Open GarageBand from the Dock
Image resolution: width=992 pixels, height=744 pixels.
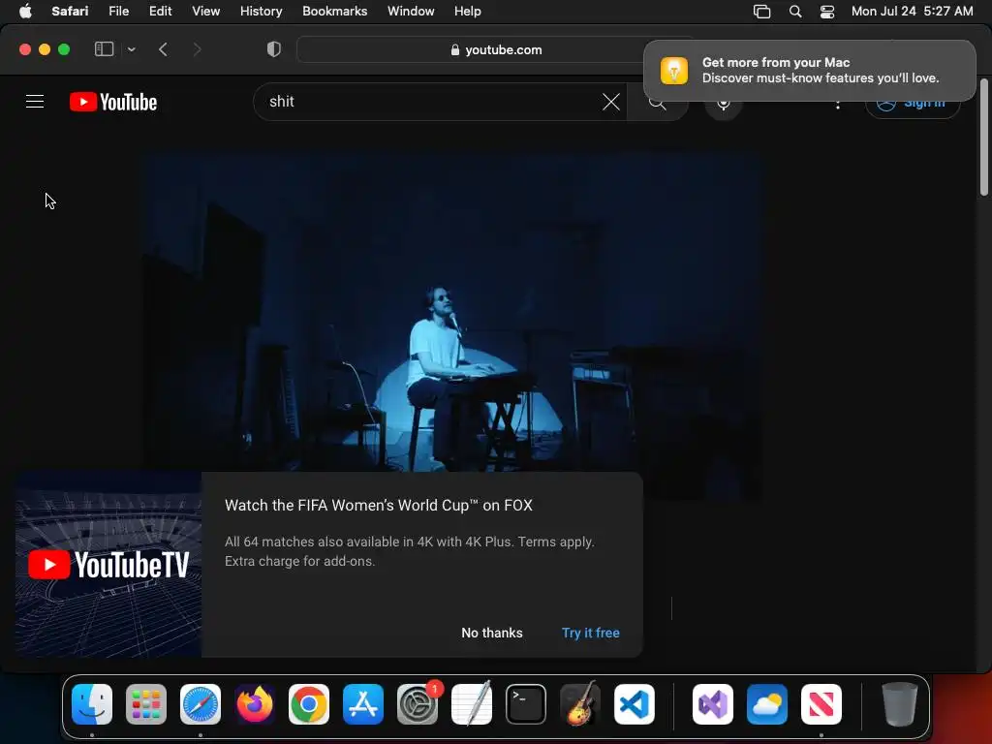(580, 703)
